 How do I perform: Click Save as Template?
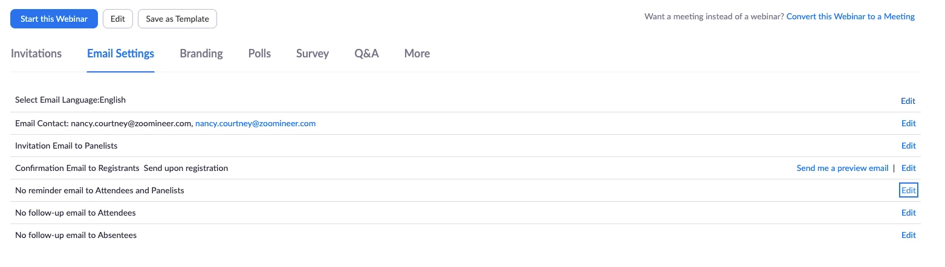(x=177, y=19)
